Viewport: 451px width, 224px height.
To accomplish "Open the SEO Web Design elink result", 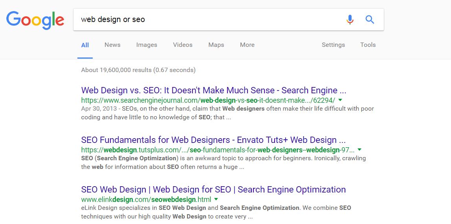I will [213, 190].
